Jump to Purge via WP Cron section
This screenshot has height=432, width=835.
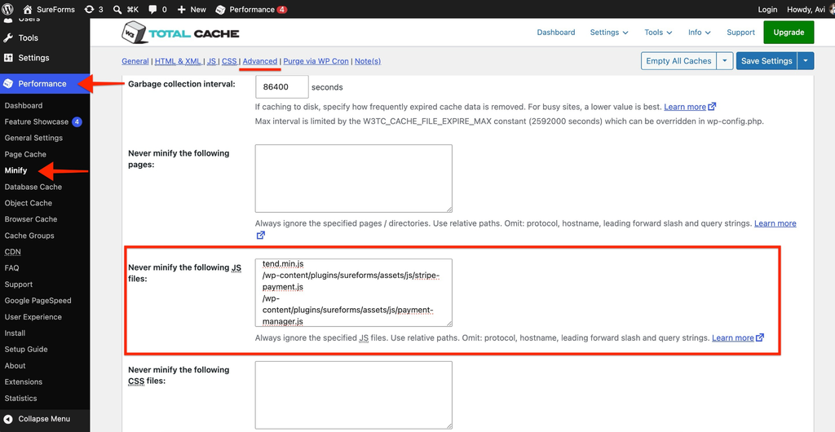point(316,61)
